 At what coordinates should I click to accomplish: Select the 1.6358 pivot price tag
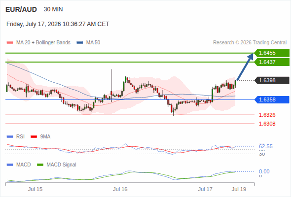tap(272, 99)
